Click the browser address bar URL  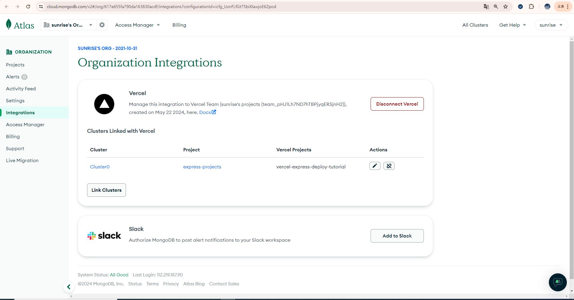[x=162, y=7]
